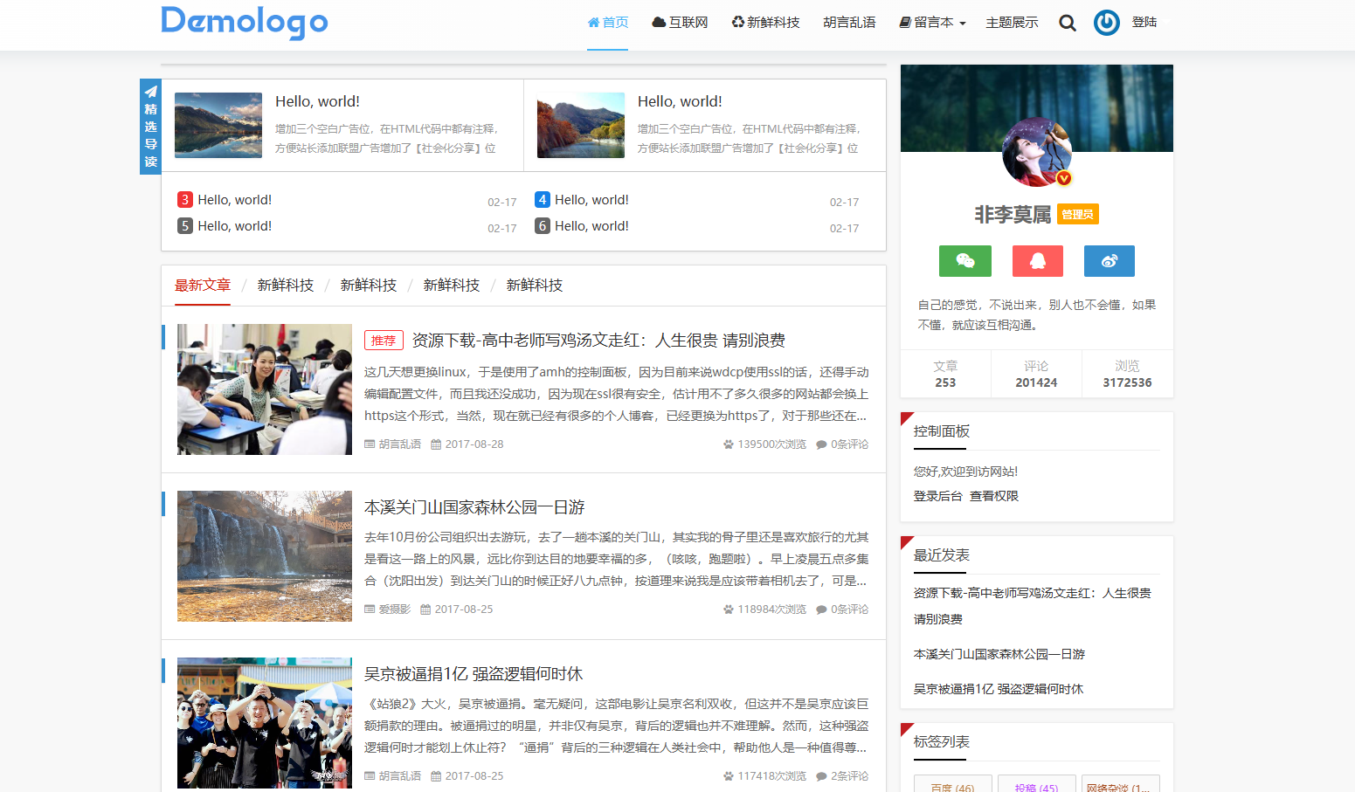Image resolution: width=1355 pixels, height=792 pixels.
Task: Click the author avatar image
Action: [1036, 153]
